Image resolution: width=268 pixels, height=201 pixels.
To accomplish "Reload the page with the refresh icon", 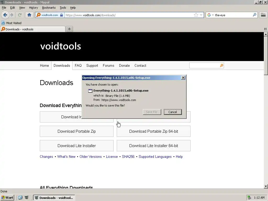I will tap(20, 15).
